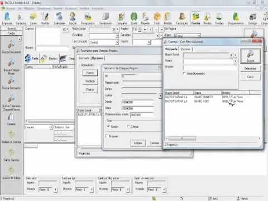Switch to the Opciones tab
268x201 pixels.
tap(186, 49)
